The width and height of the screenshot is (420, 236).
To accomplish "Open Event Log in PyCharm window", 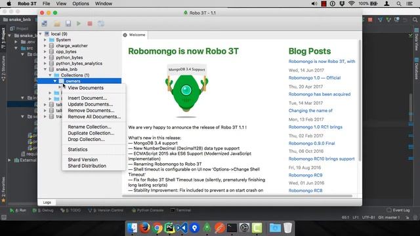I will pos(398,210).
